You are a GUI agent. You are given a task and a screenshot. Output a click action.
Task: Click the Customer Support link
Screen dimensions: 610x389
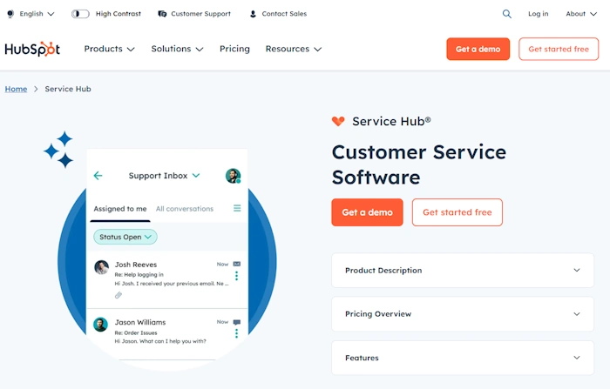(x=200, y=14)
